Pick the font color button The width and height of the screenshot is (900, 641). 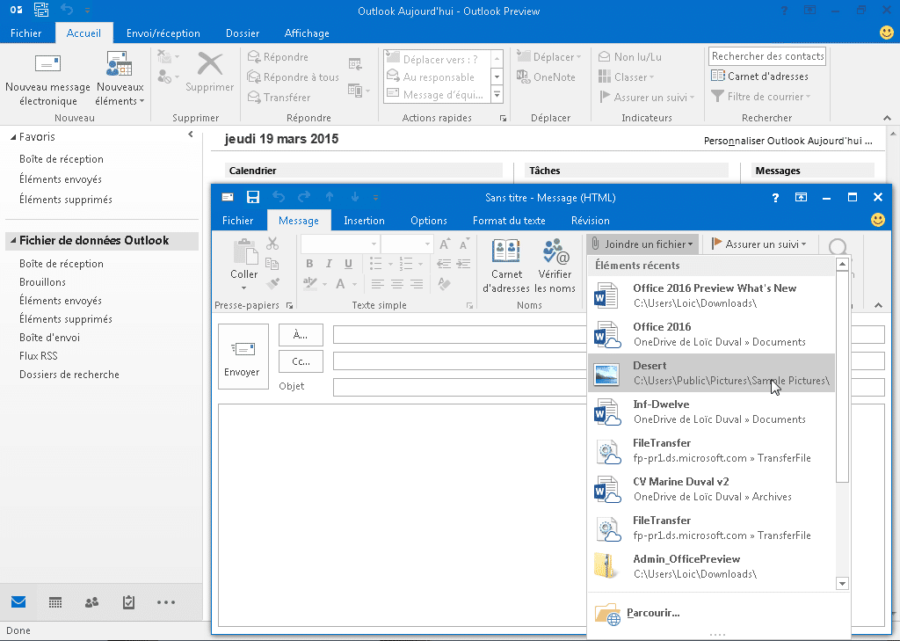pos(340,284)
